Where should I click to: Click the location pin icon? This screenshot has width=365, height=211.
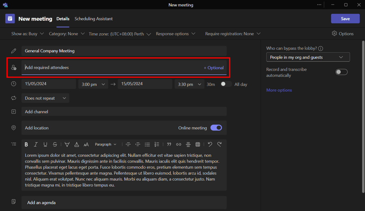[x=13, y=128]
